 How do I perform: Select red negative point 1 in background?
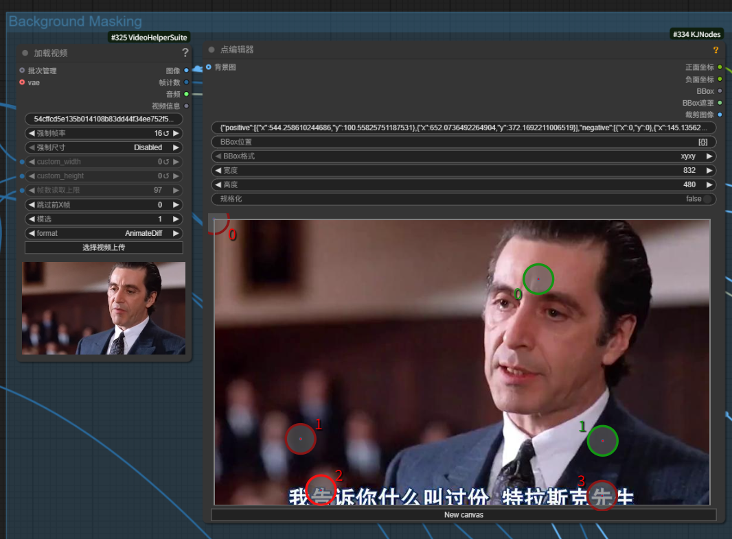point(301,439)
